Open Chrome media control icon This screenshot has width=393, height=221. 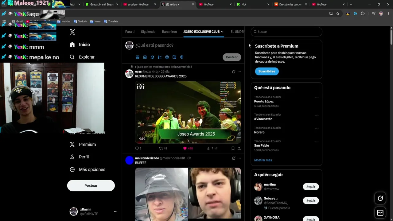click(x=374, y=14)
